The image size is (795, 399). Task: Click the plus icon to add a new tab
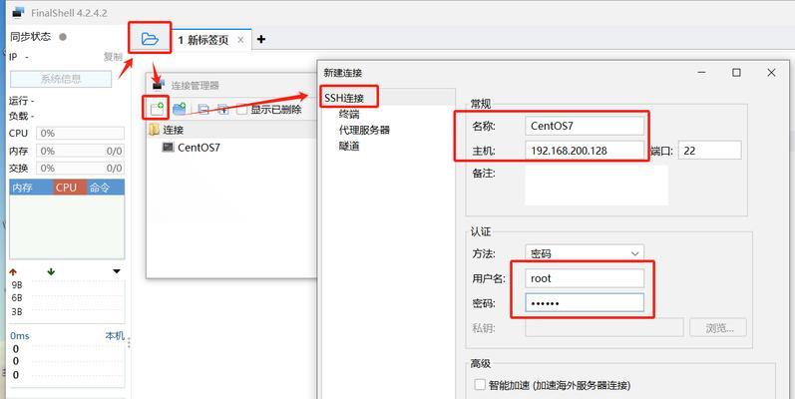pyautogui.click(x=260, y=39)
